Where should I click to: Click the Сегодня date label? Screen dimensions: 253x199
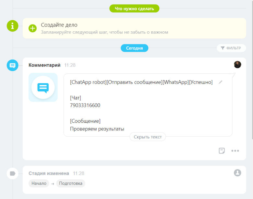(x=134, y=48)
